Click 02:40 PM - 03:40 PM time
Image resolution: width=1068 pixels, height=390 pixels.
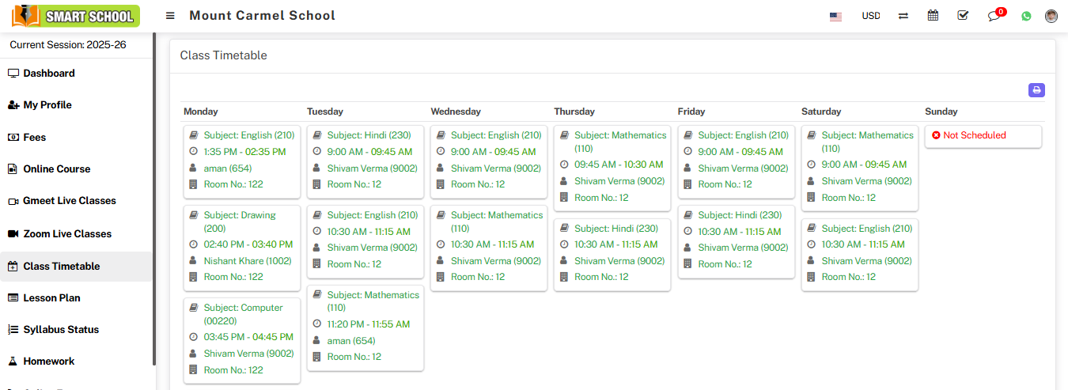248,244
